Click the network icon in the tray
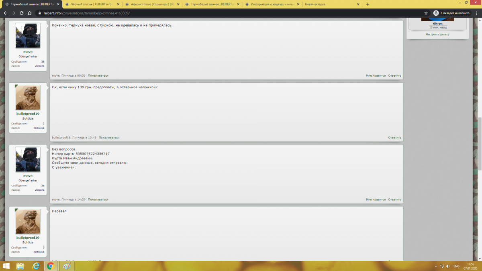The image size is (482, 271). point(442,266)
